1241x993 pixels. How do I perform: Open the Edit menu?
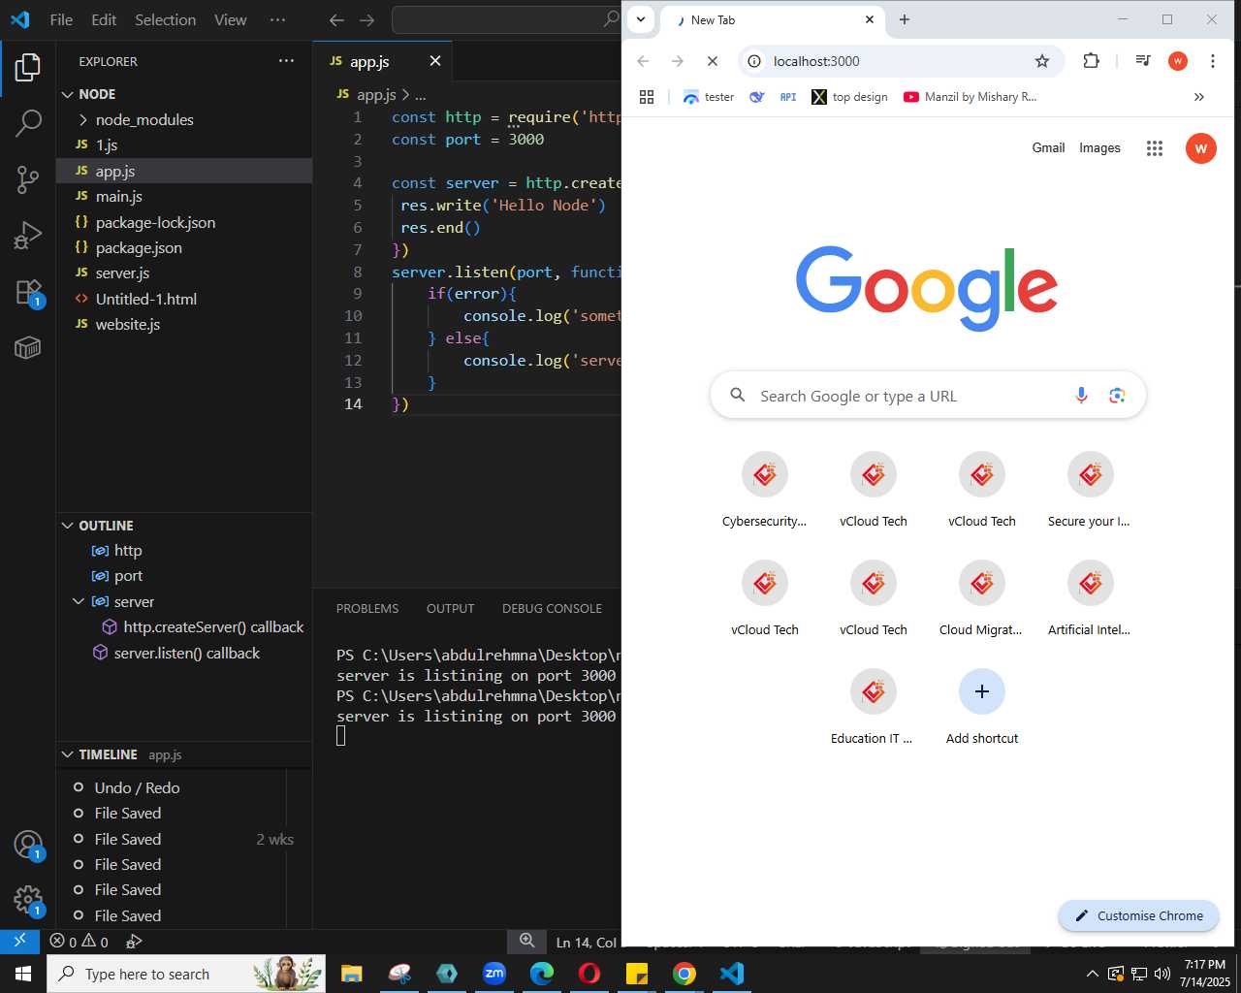pyautogui.click(x=104, y=19)
